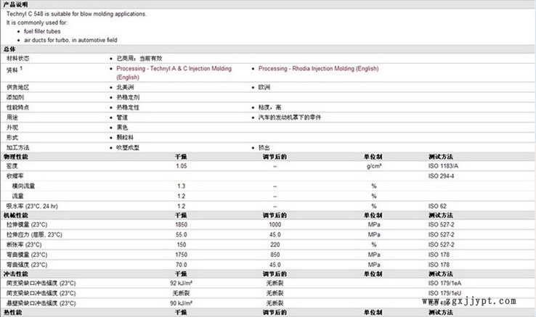Click the 加工方法 row label

(x=19, y=147)
